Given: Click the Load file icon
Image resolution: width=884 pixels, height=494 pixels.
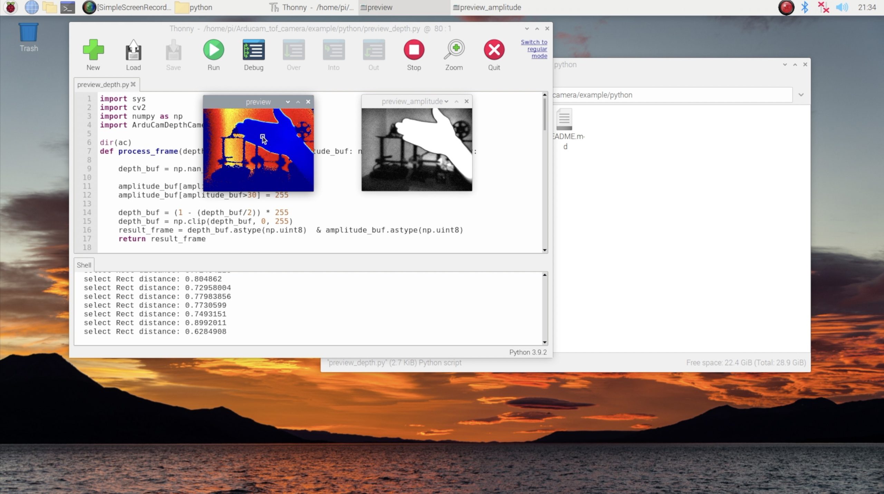Looking at the screenshot, I should pos(133,50).
